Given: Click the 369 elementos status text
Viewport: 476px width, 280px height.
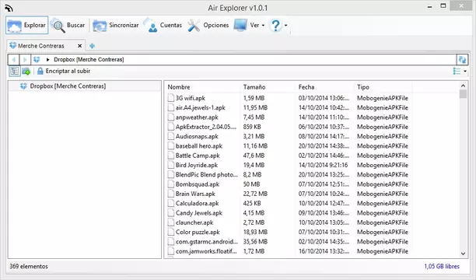Looking at the screenshot, I should point(29,266).
